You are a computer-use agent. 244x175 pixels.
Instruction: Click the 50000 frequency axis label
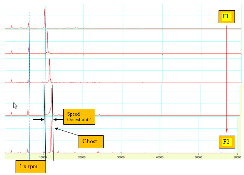[198, 157]
